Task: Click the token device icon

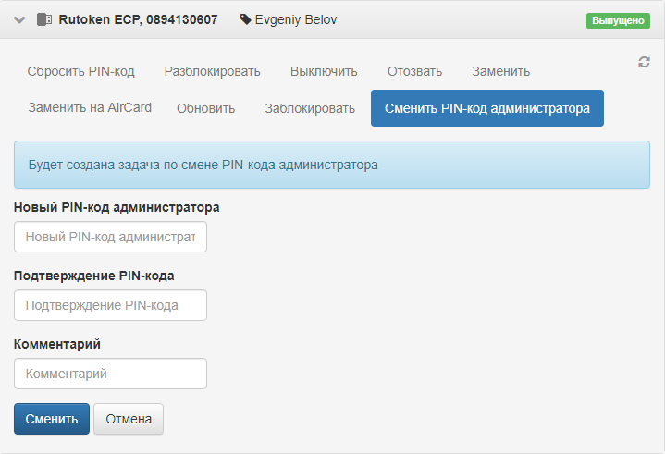Action: coord(43,19)
